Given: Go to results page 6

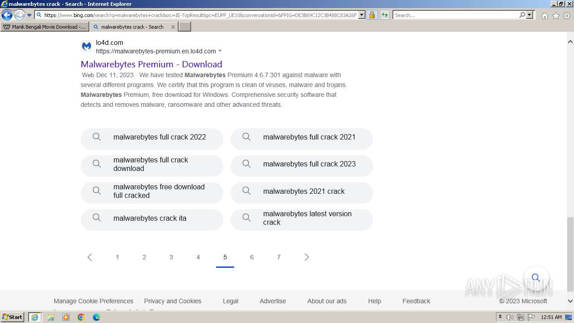Looking at the screenshot, I should (252, 257).
